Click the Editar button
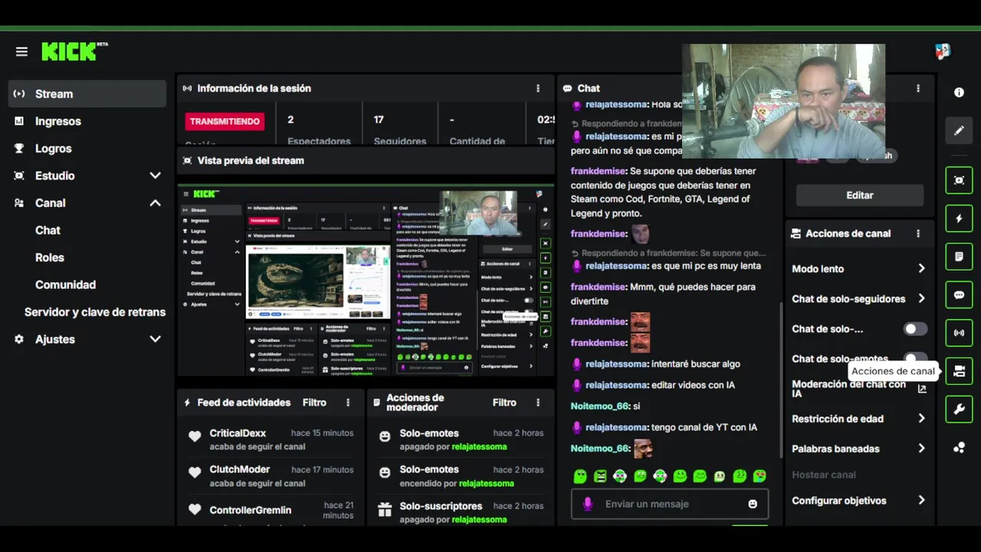The width and height of the screenshot is (981, 552). 860,195
